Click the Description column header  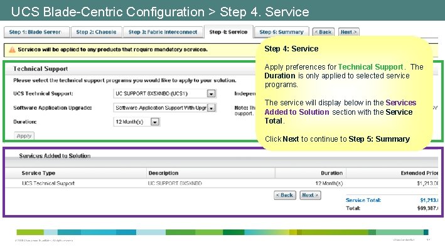[163, 173]
